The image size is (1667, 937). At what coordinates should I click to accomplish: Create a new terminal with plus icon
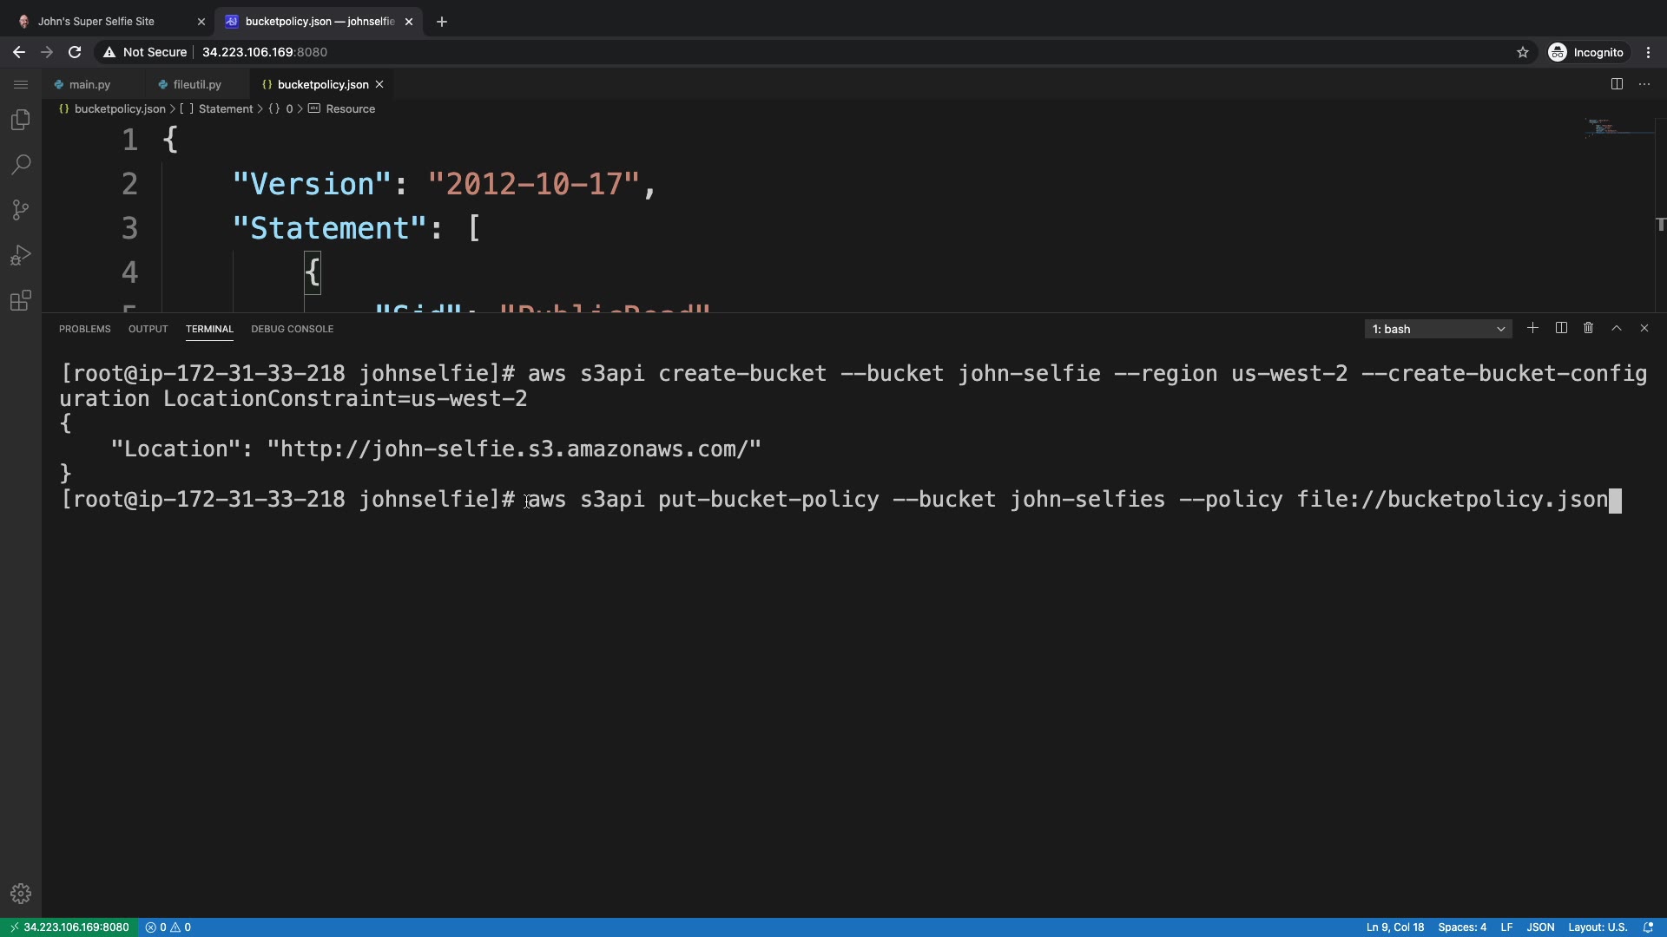(x=1532, y=328)
